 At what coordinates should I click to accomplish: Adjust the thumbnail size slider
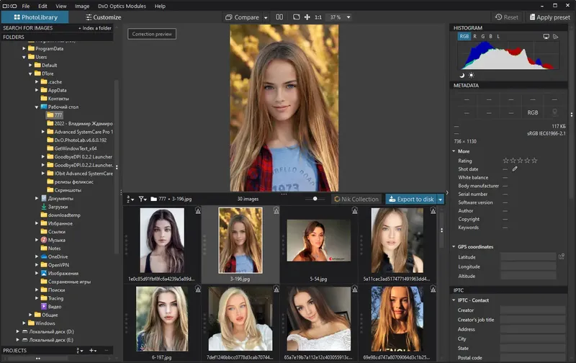pyautogui.click(x=315, y=199)
